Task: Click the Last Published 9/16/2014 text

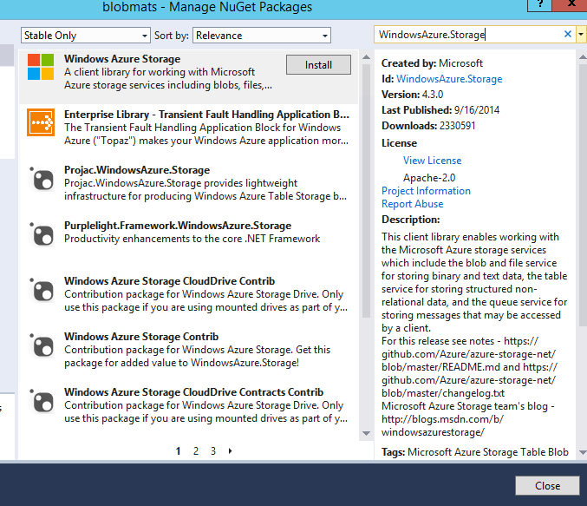Action: pyautogui.click(x=440, y=110)
